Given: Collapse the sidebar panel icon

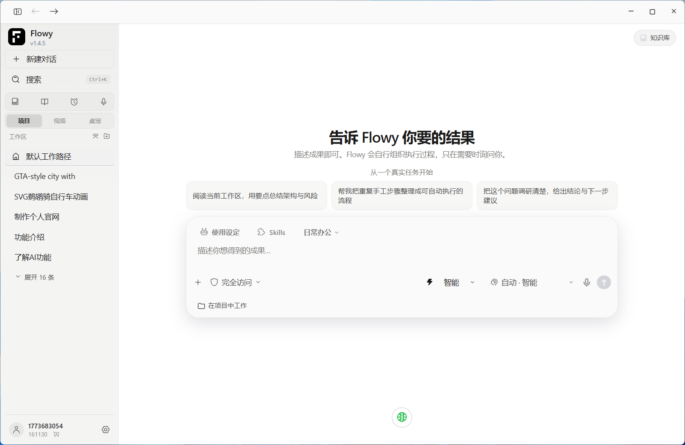Looking at the screenshot, I should click(x=18, y=12).
